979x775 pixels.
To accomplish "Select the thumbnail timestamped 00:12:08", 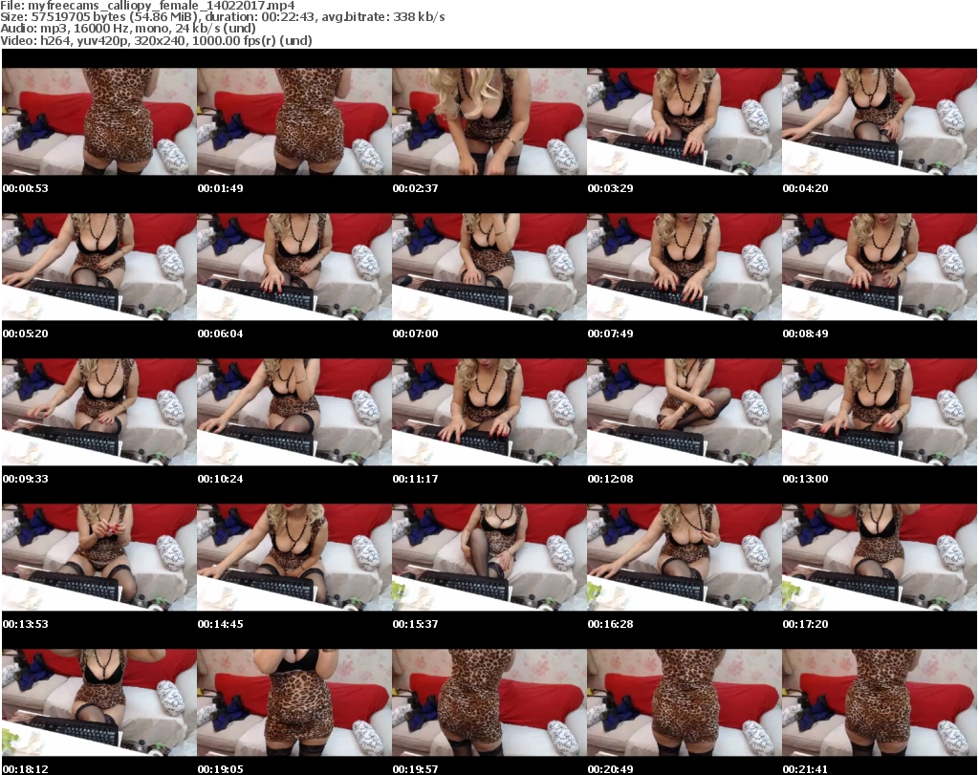I will click(x=685, y=413).
